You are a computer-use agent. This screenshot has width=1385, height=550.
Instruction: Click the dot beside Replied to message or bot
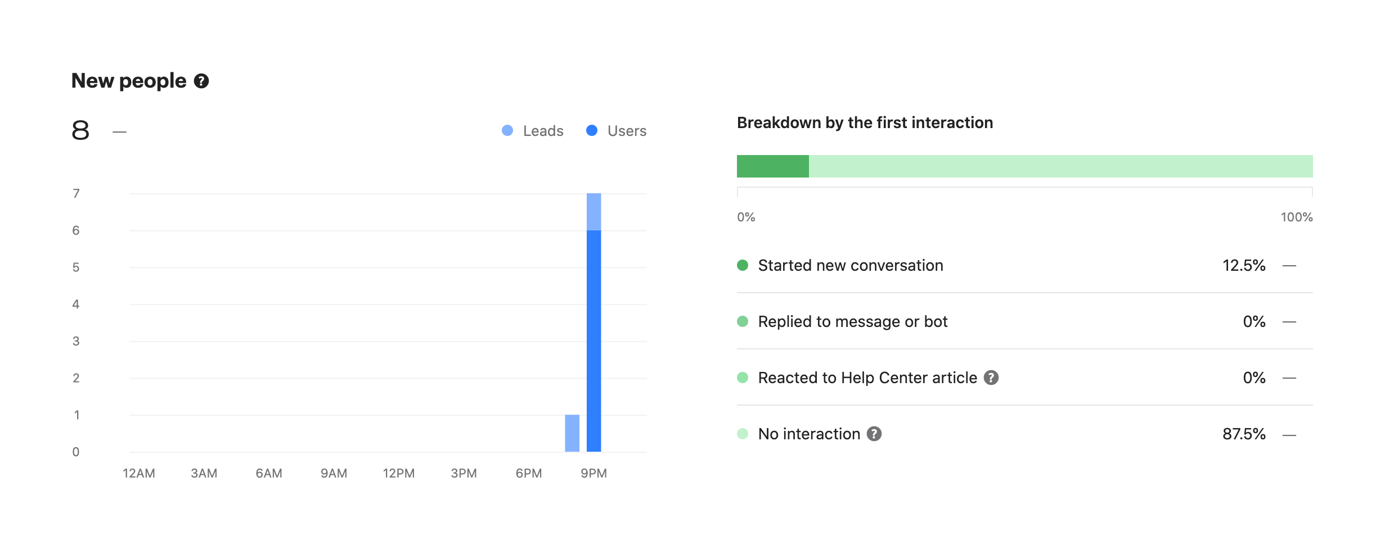click(743, 321)
